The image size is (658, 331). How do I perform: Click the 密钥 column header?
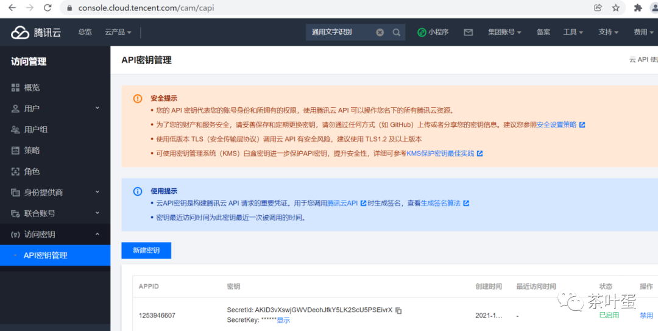click(x=233, y=287)
